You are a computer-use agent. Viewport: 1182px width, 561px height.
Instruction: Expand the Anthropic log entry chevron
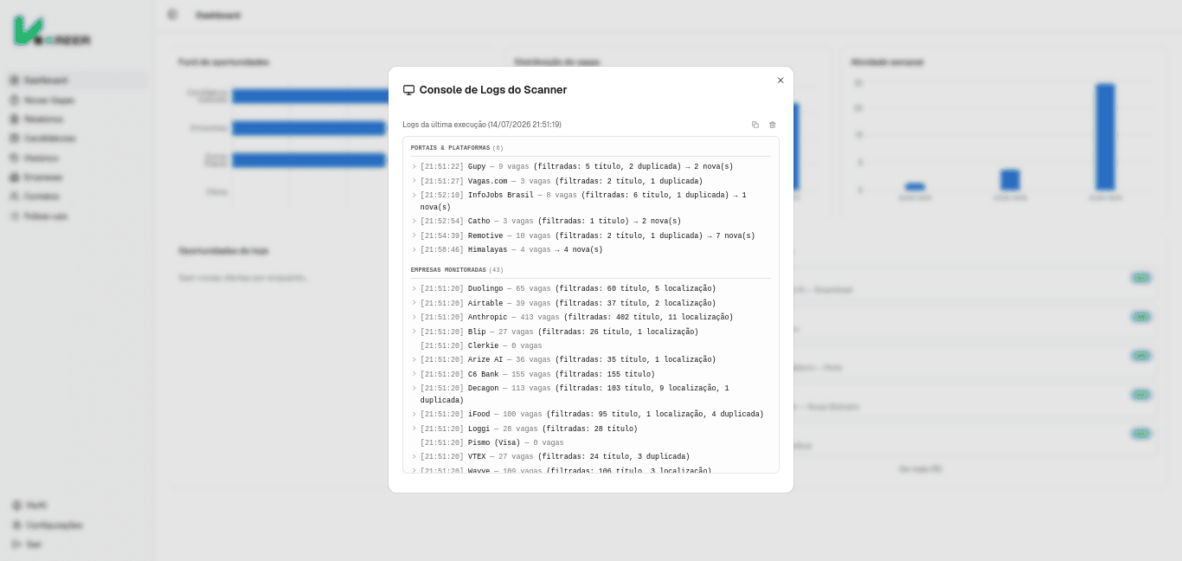pos(414,318)
